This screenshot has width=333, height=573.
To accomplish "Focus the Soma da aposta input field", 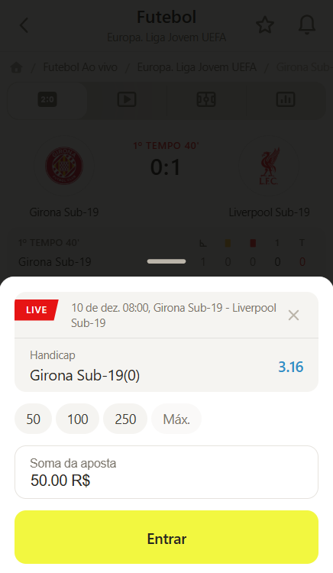I will pyautogui.click(x=166, y=472).
